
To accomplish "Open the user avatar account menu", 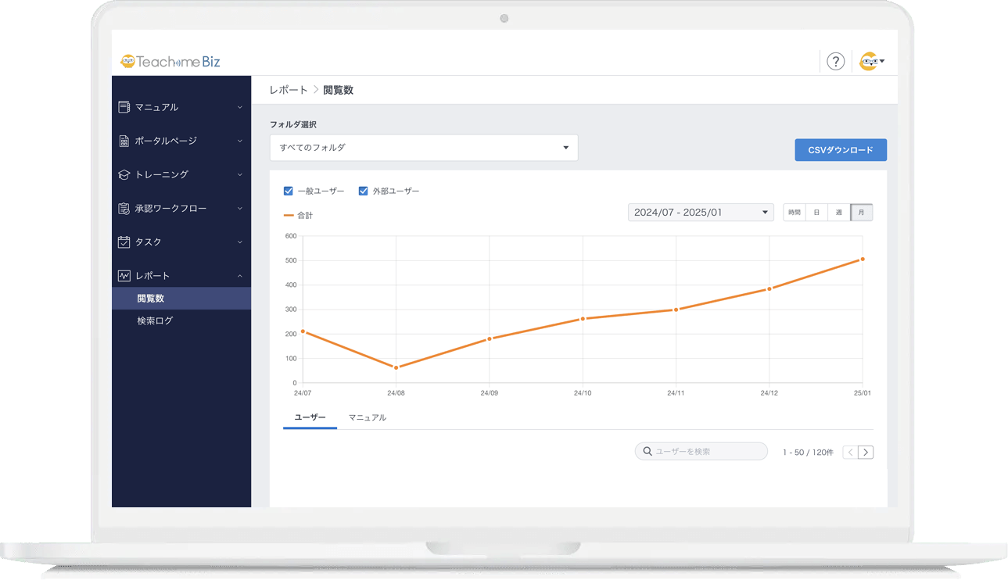I will [871, 62].
